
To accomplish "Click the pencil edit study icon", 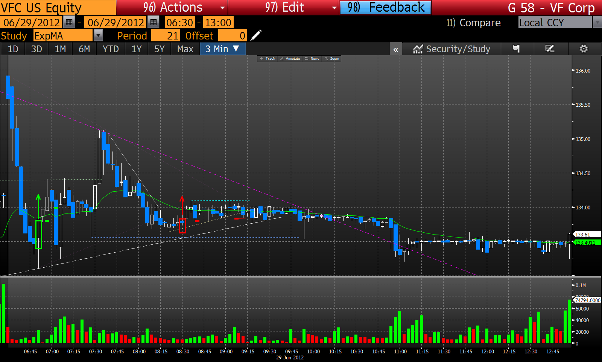I will 256,36.
